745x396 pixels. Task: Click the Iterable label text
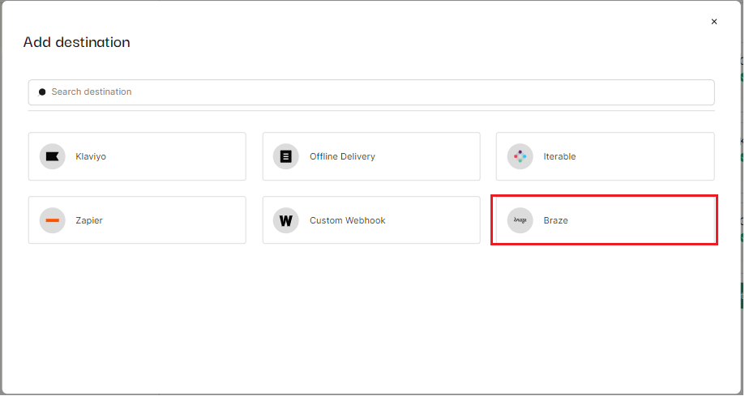(x=559, y=156)
